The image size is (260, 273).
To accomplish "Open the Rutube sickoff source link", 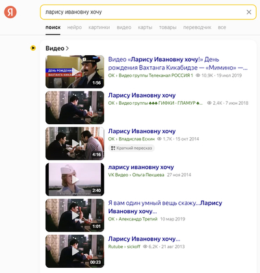I will [124, 246].
